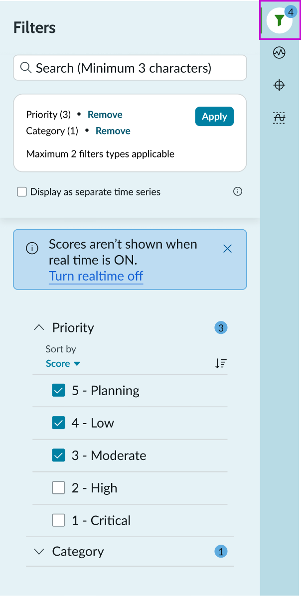The image size is (301, 596).
Task: Enable Display as separate time series
Action: [x=22, y=191]
